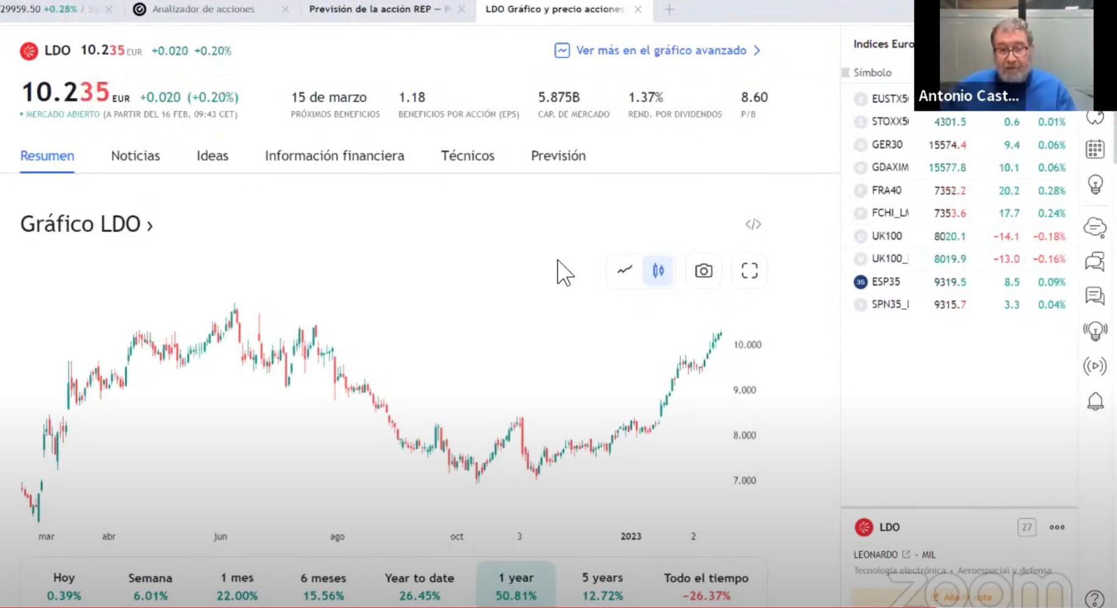Open the embed code icon for the chart
Image resolution: width=1117 pixels, height=608 pixels.
(753, 224)
